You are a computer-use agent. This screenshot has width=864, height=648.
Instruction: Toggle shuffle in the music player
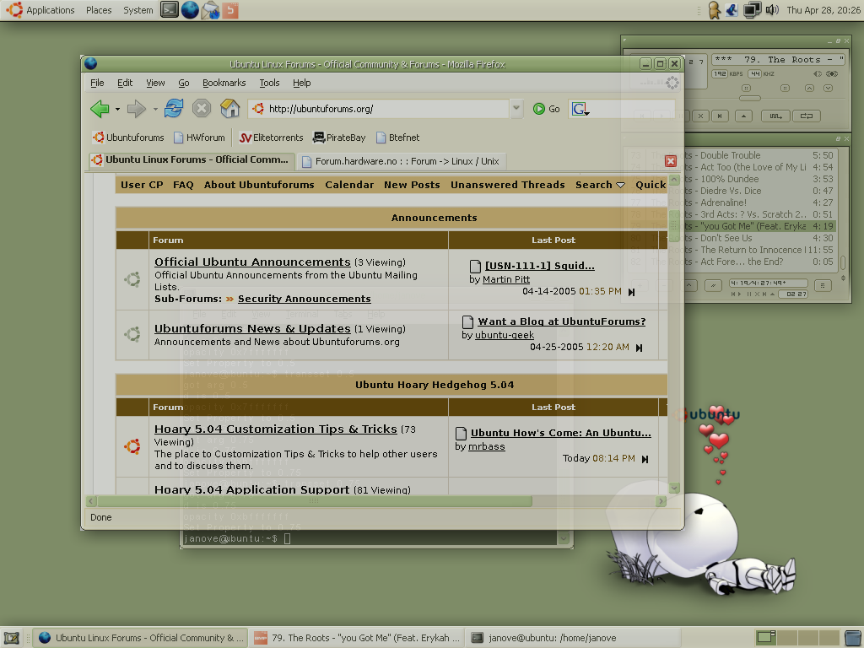coord(776,116)
